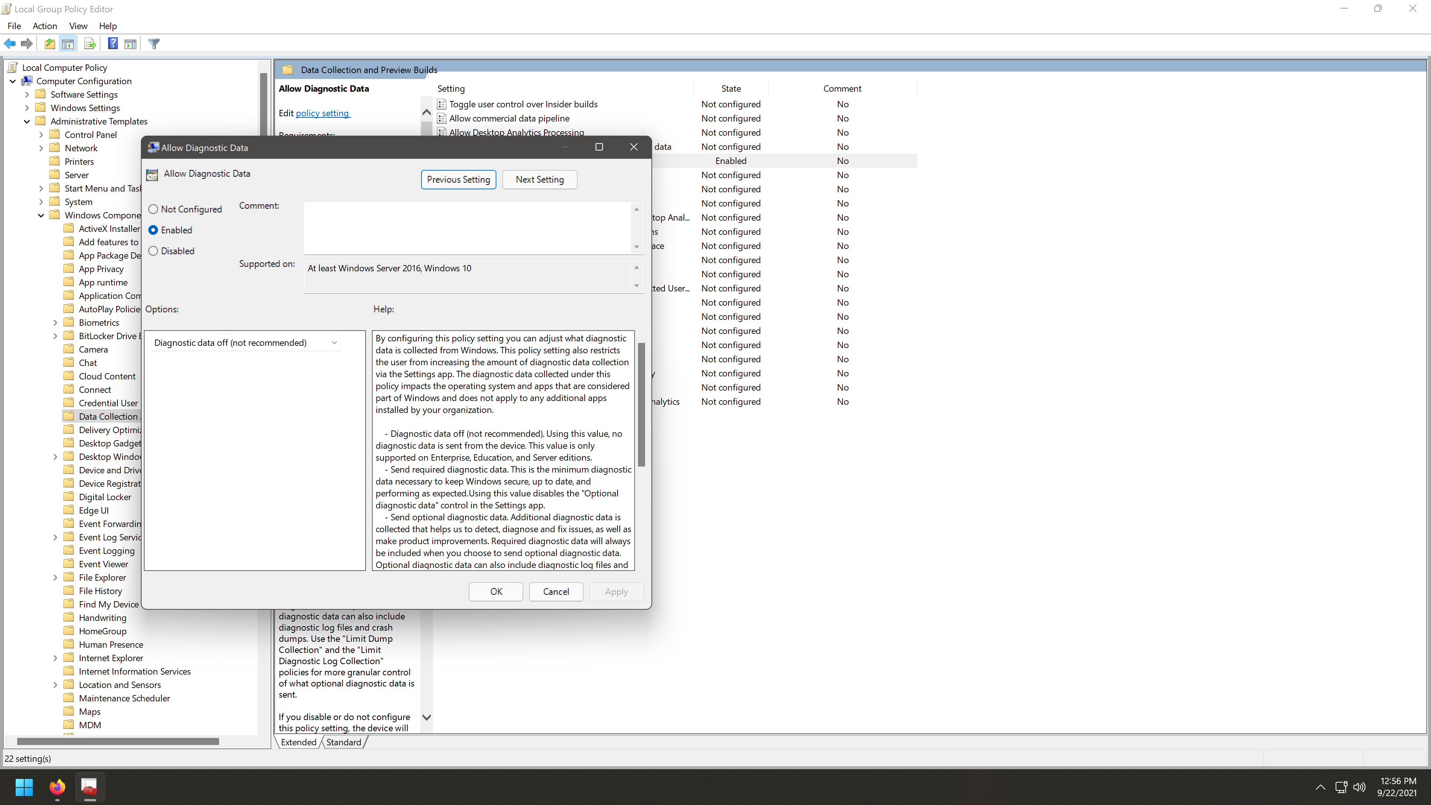1431x805 pixels.
Task: Click the volume speaker tray icon
Action: click(x=1359, y=787)
